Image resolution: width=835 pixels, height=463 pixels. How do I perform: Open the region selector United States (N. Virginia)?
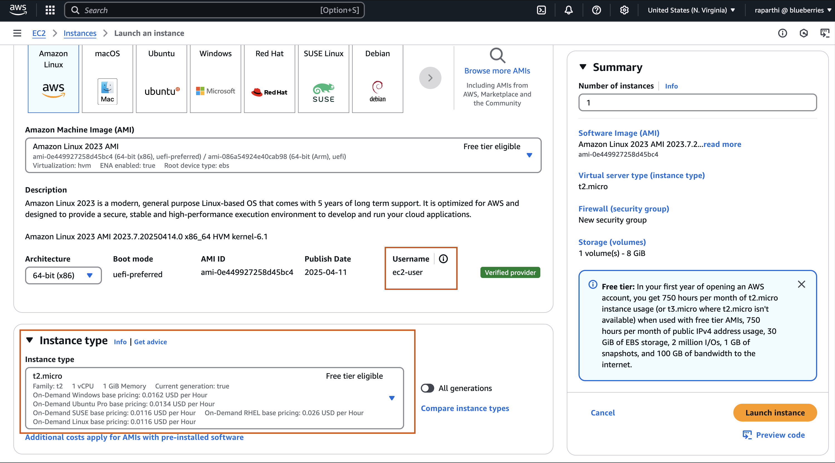point(691,10)
